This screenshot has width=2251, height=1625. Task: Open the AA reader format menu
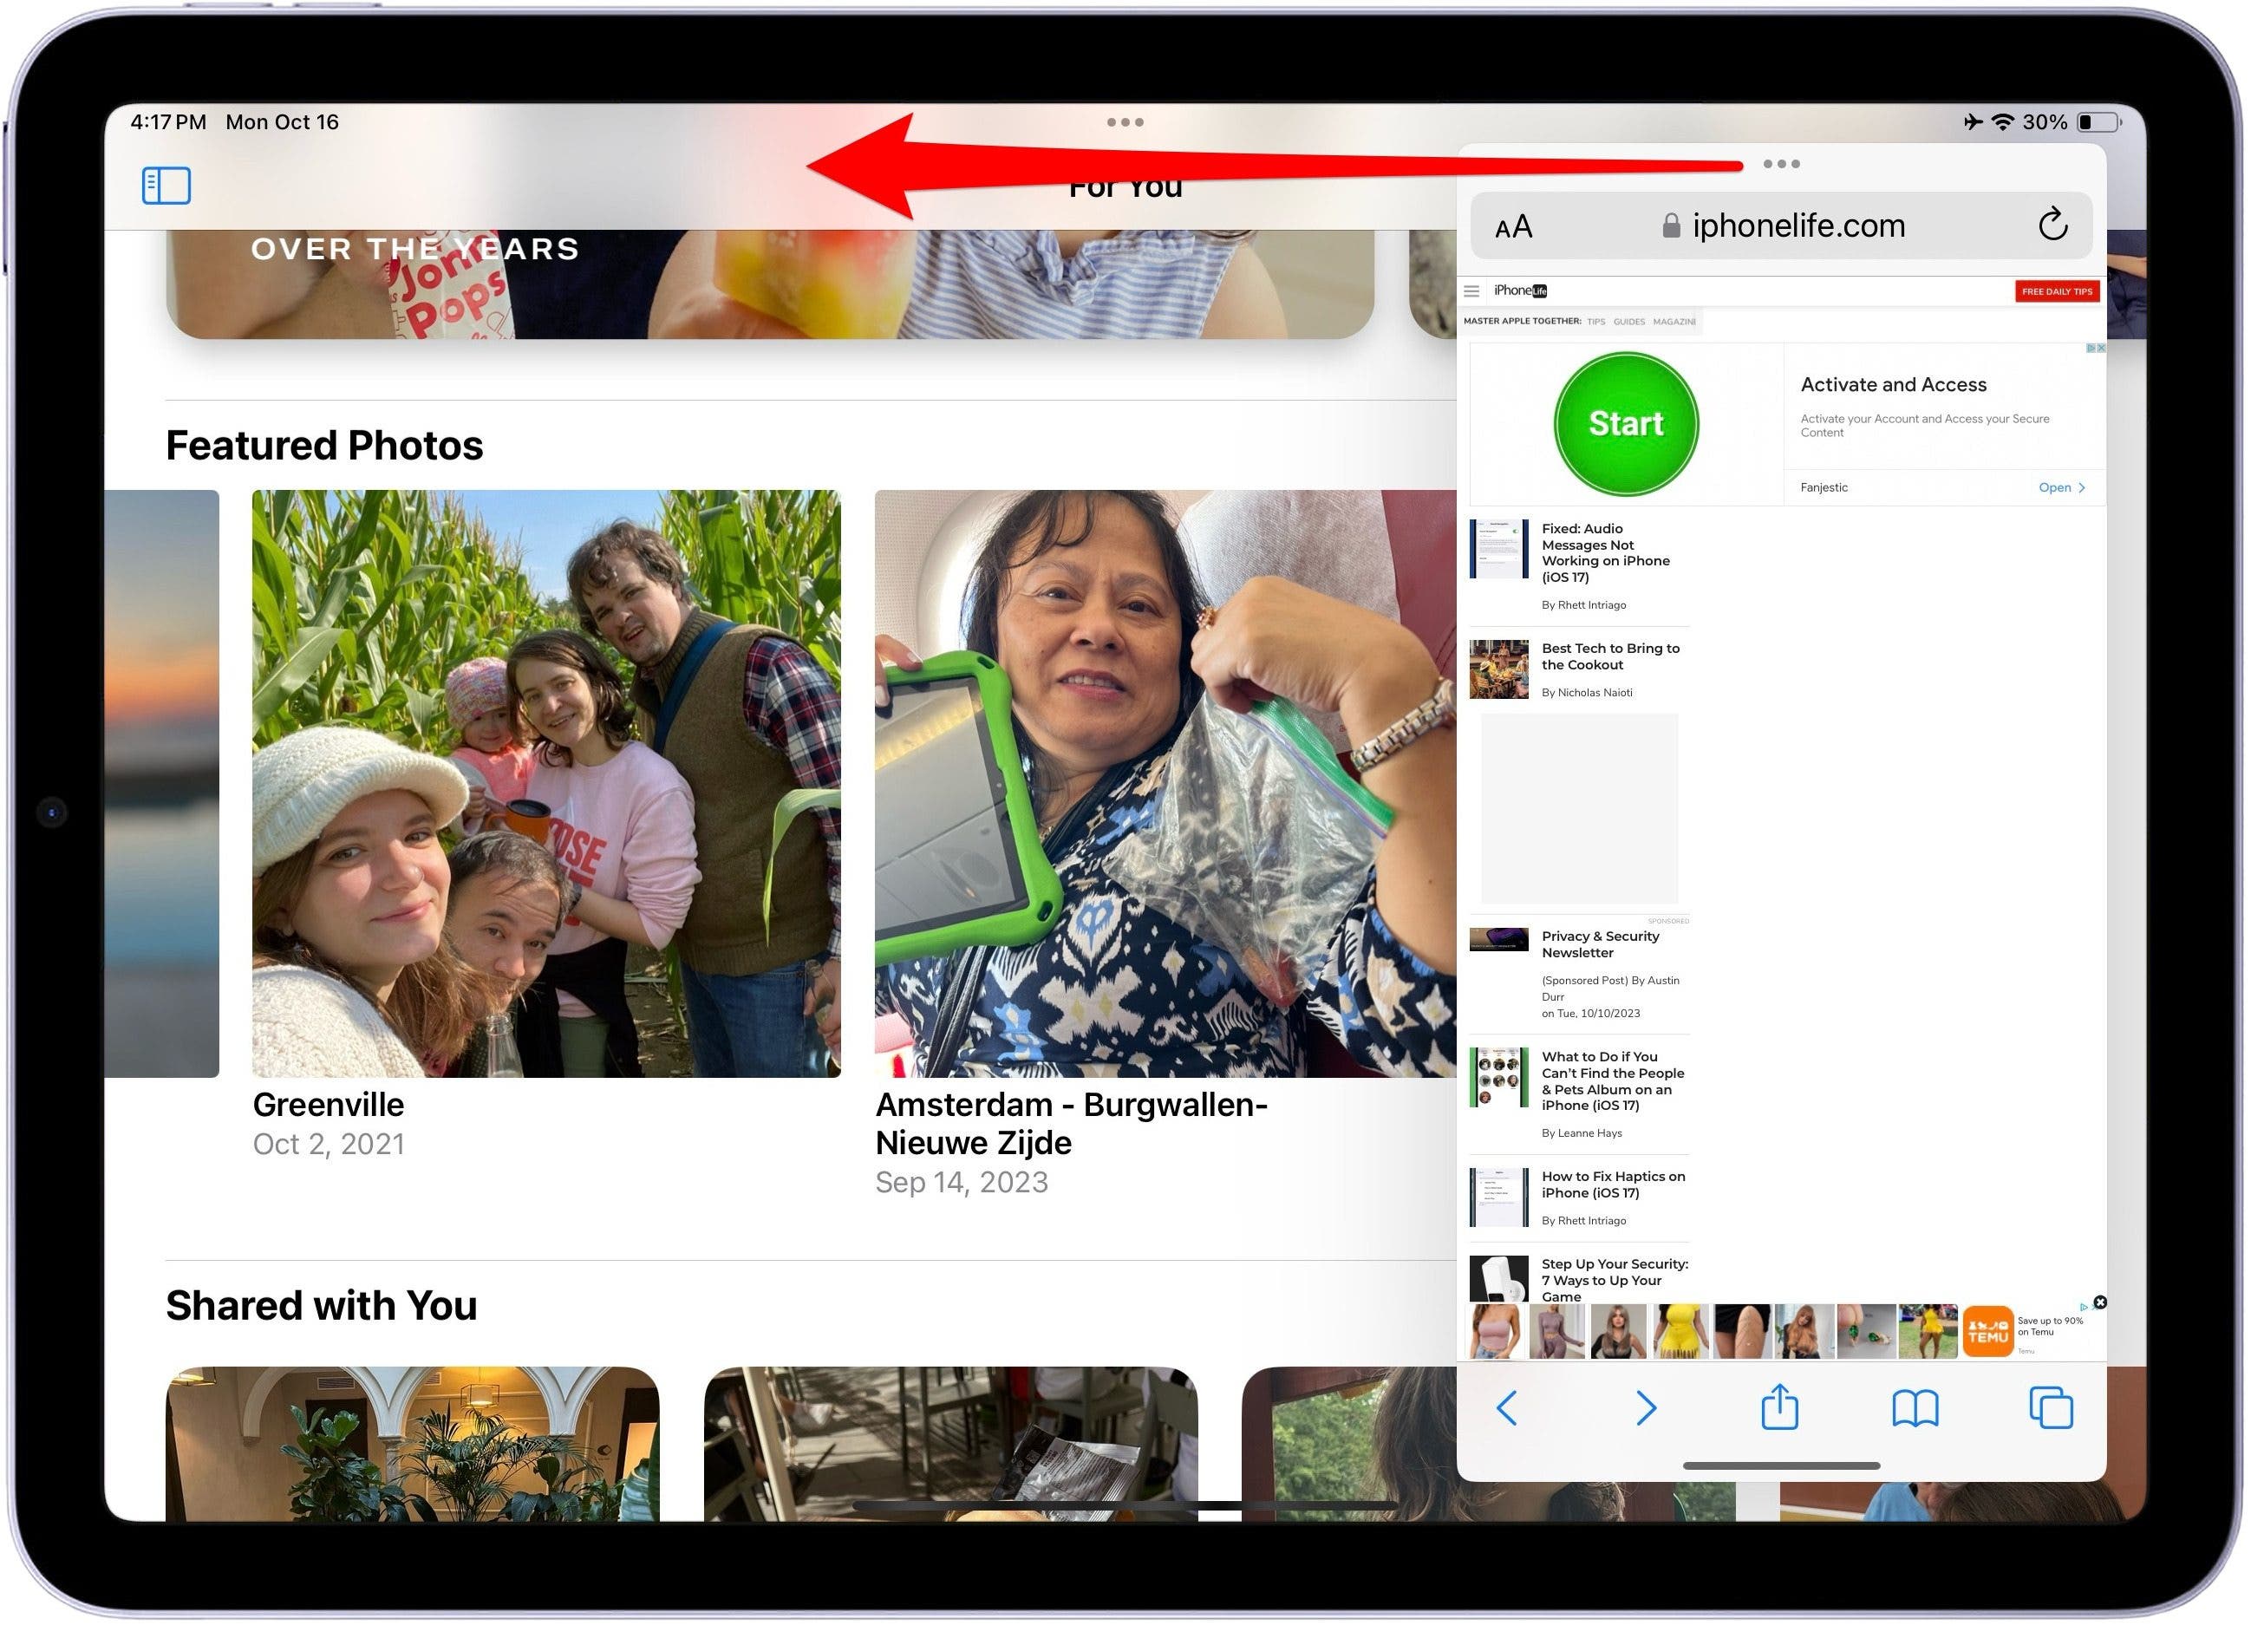coord(1514,227)
